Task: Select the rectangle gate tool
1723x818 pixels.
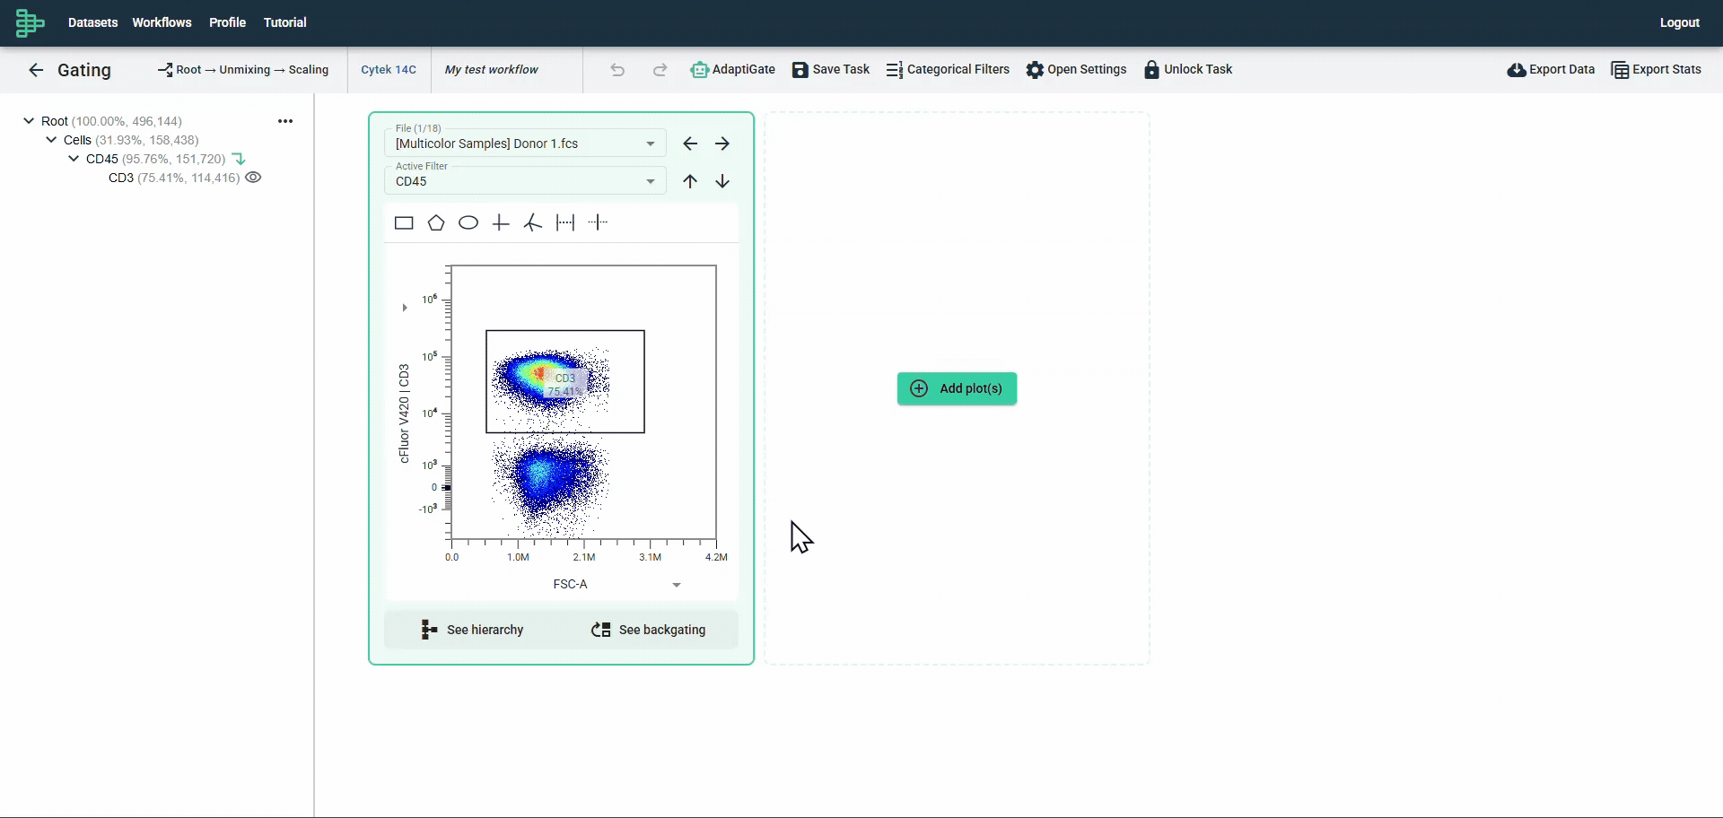Action: pyautogui.click(x=404, y=223)
